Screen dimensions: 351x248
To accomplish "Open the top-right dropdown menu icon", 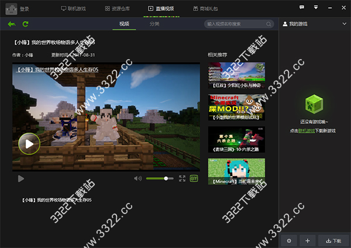I will 316,8.
